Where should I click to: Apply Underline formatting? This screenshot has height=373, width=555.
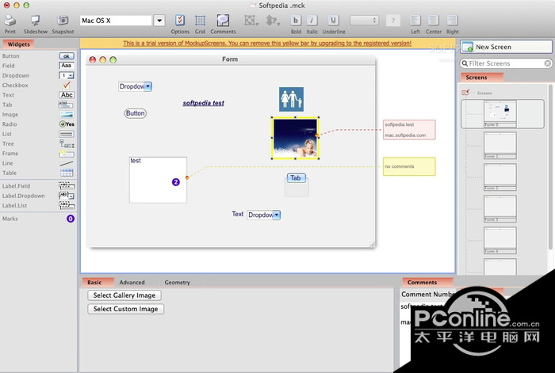coord(333,21)
